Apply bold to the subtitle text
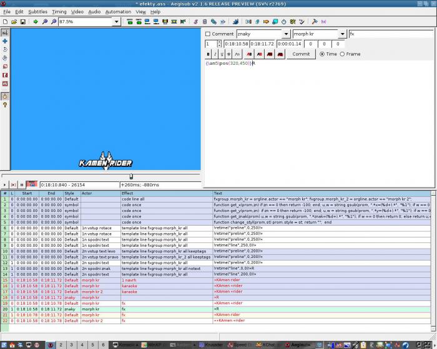Screen dimensions: 437x349 208,54
